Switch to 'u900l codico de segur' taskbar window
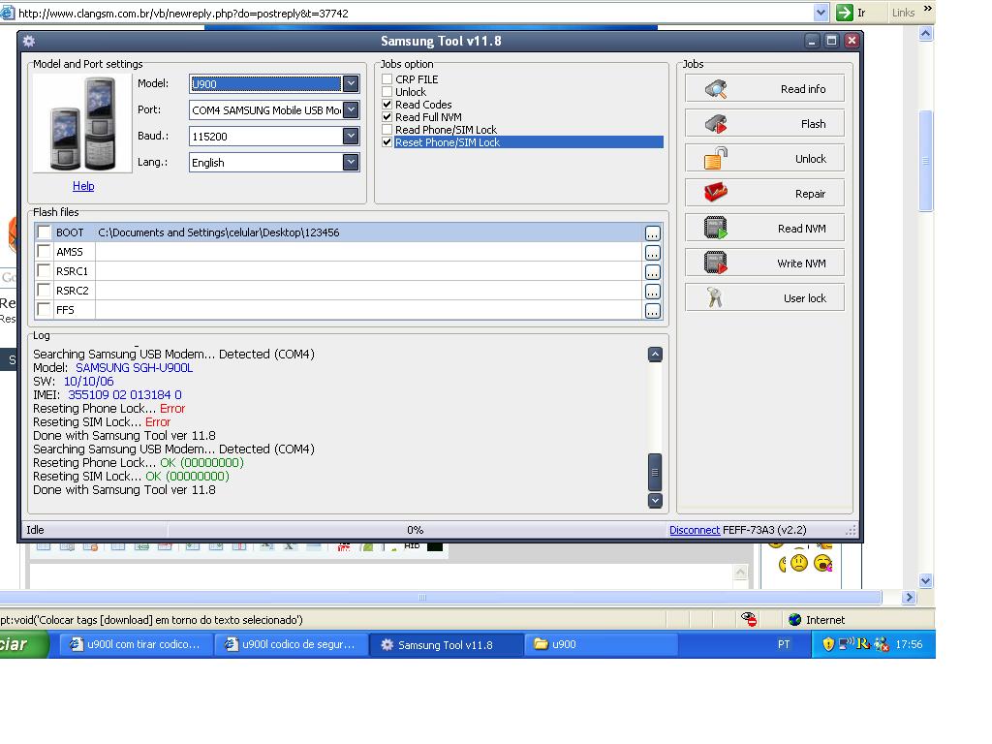Image resolution: width=992 pixels, height=744 pixels. [291, 644]
